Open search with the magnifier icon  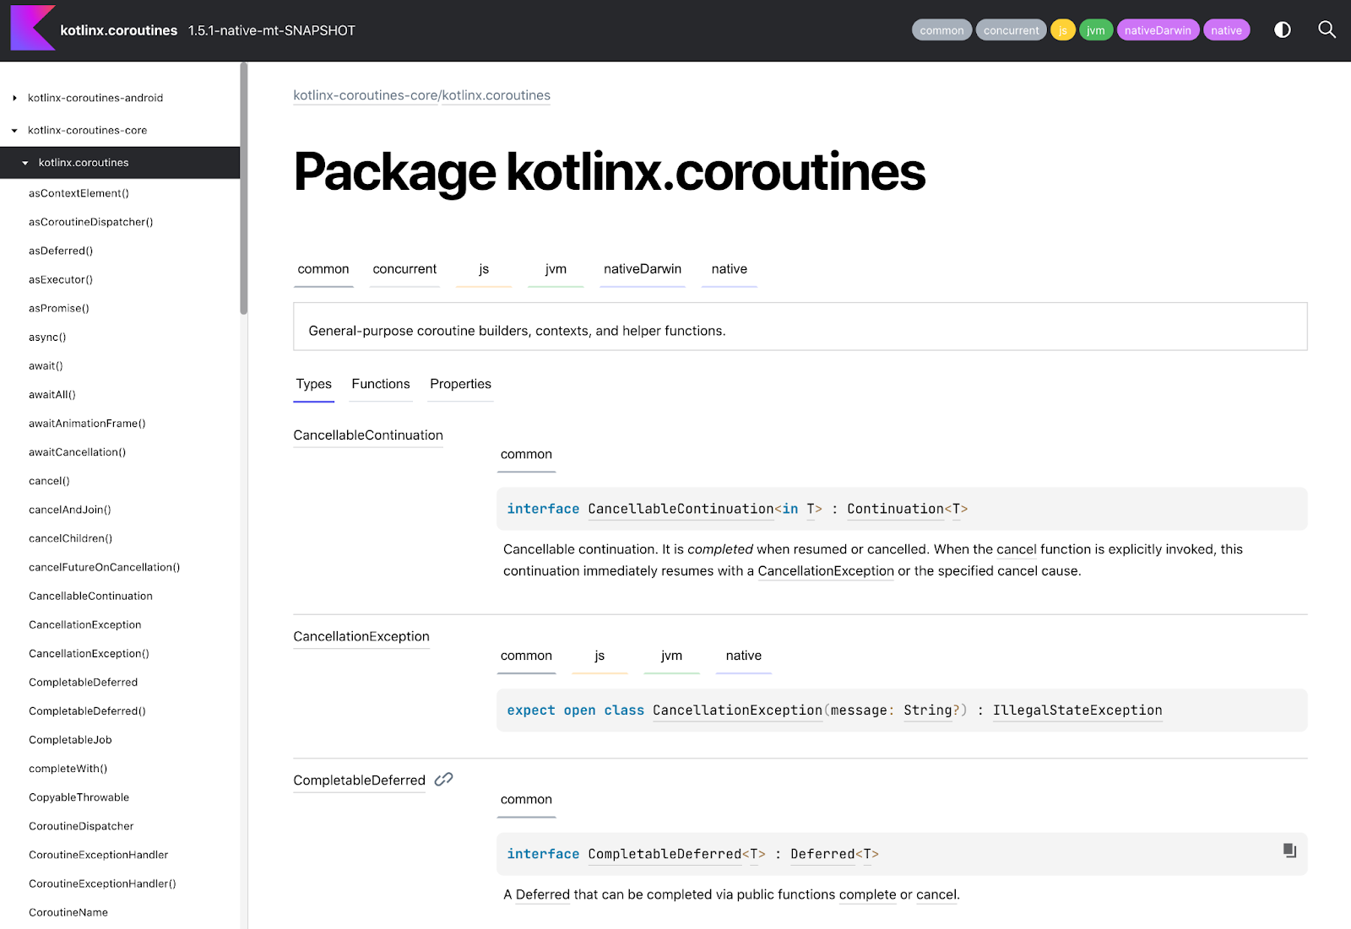point(1327,30)
